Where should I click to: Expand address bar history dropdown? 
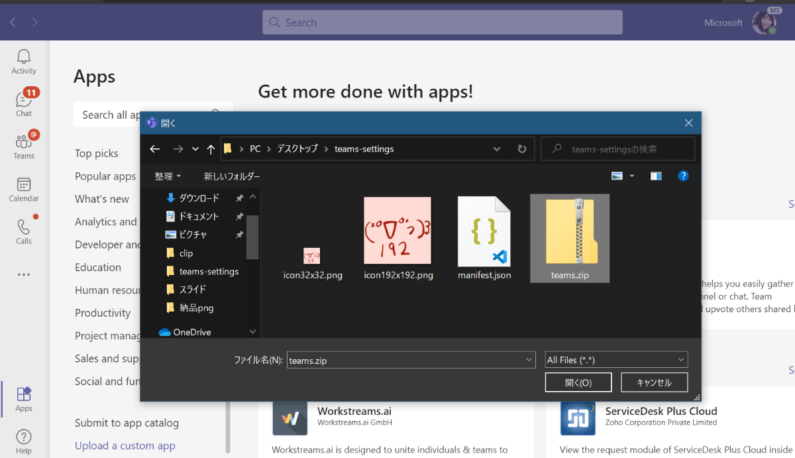point(497,149)
